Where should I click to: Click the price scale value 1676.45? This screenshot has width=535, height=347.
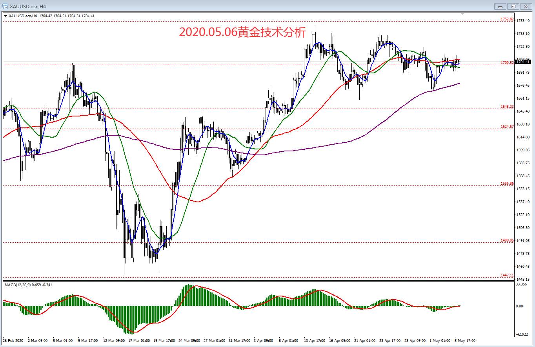(523, 85)
